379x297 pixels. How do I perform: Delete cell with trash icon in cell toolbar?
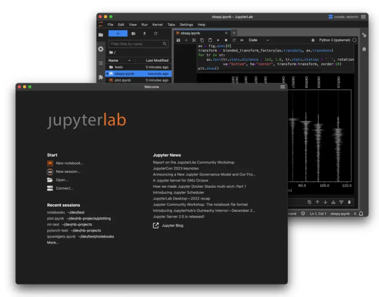(x=349, y=202)
